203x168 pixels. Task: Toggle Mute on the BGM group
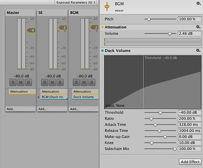click(x=84, y=82)
